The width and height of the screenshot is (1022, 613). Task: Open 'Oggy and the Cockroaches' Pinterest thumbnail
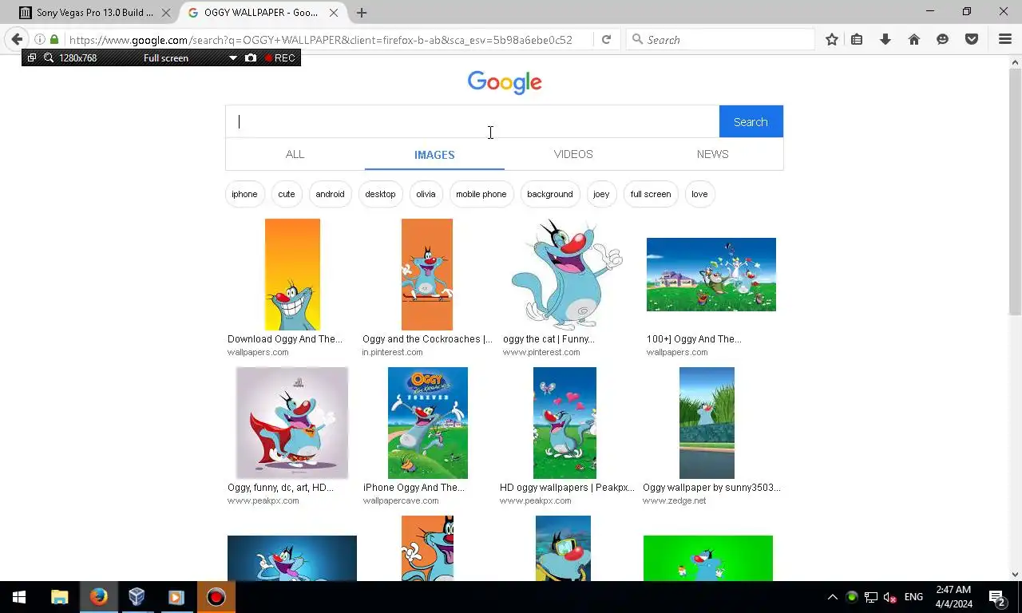coord(427,275)
